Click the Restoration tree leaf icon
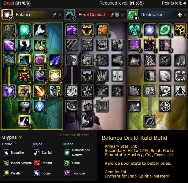This screenshot has height=183, width=188. (x=132, y=14)
